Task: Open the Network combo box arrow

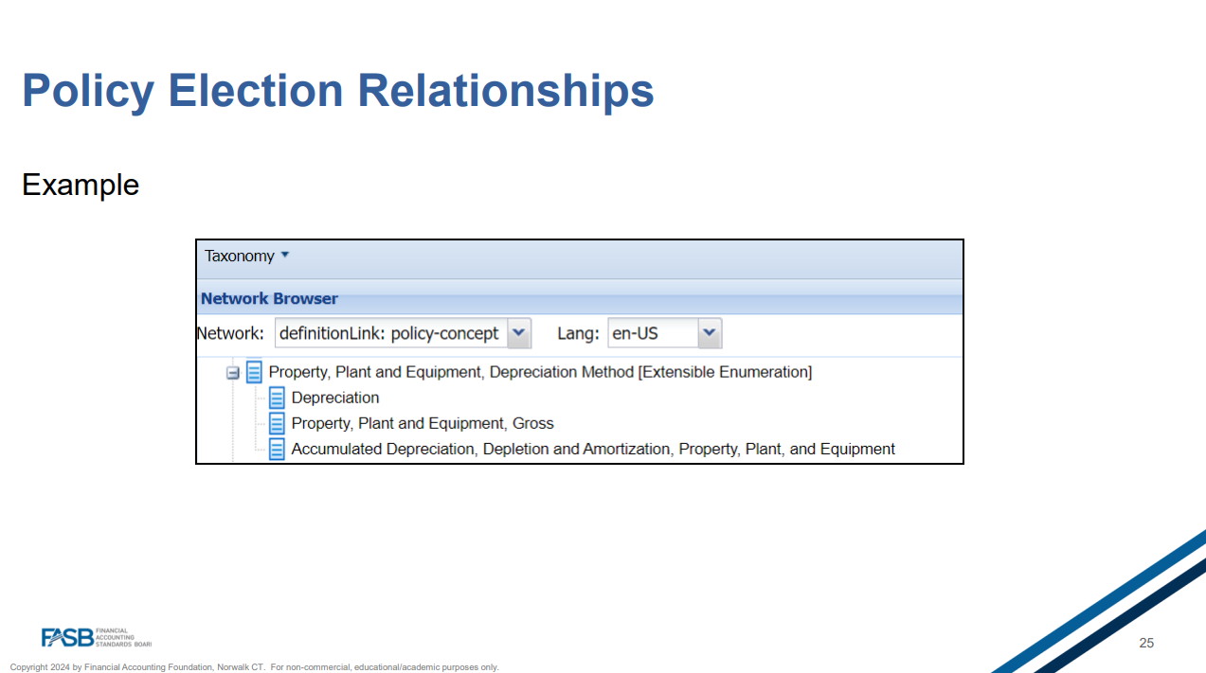Action: tap(518, 333)
